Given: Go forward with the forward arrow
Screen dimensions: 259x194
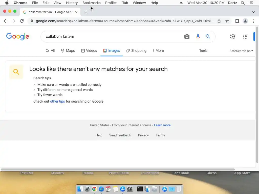Looking at the screenshot, I should (14, 21).
